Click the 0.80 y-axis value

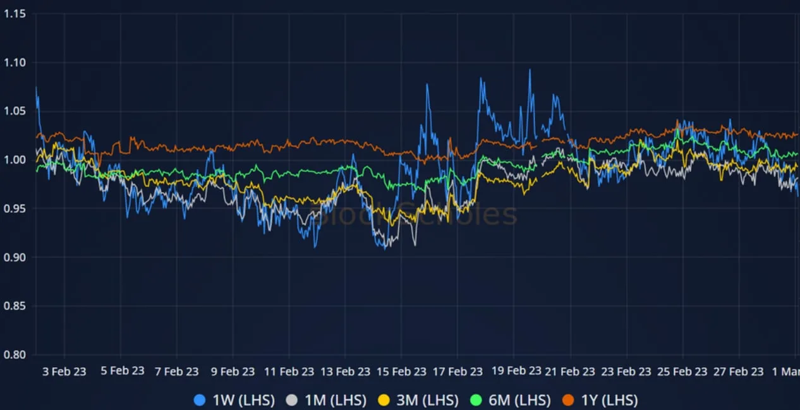(15, 354)
